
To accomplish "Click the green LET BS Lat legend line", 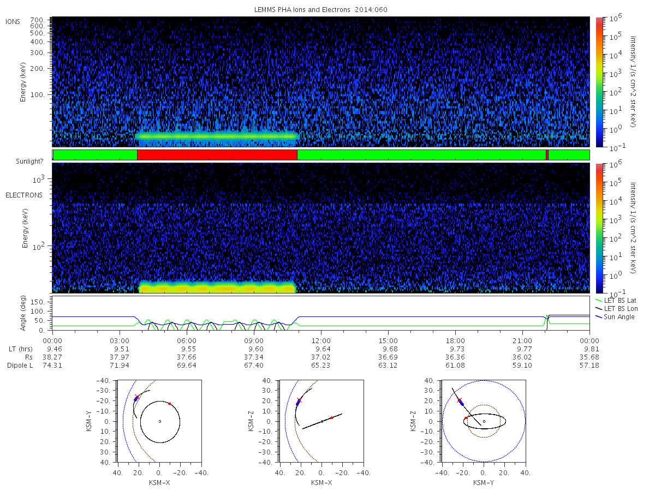I will [601, 301].
